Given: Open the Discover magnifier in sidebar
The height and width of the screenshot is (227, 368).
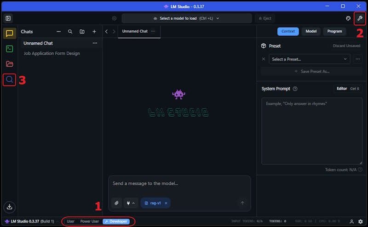Looking at the screenshot, I should coord(9,79).
